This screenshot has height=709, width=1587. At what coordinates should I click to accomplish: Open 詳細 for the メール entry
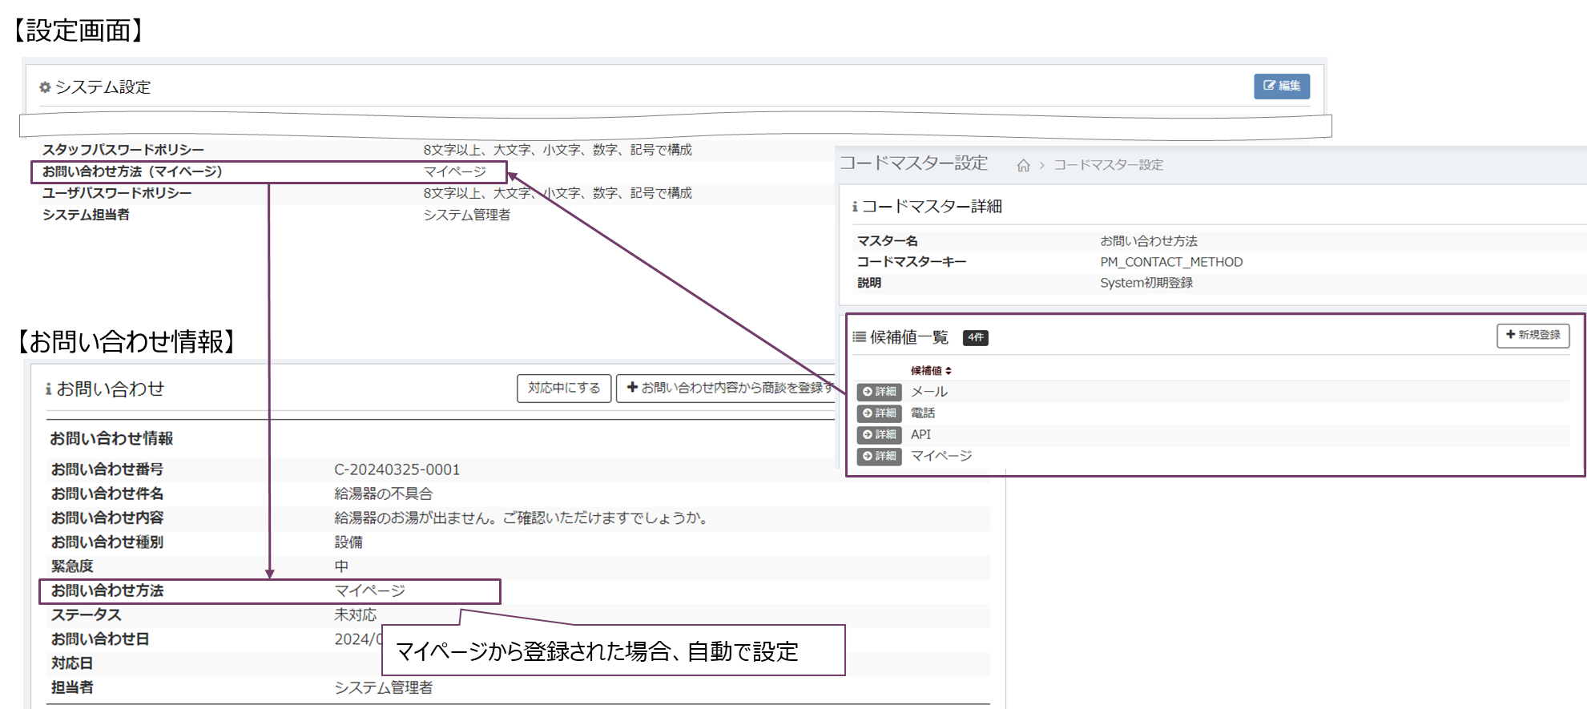pos(879,392)
